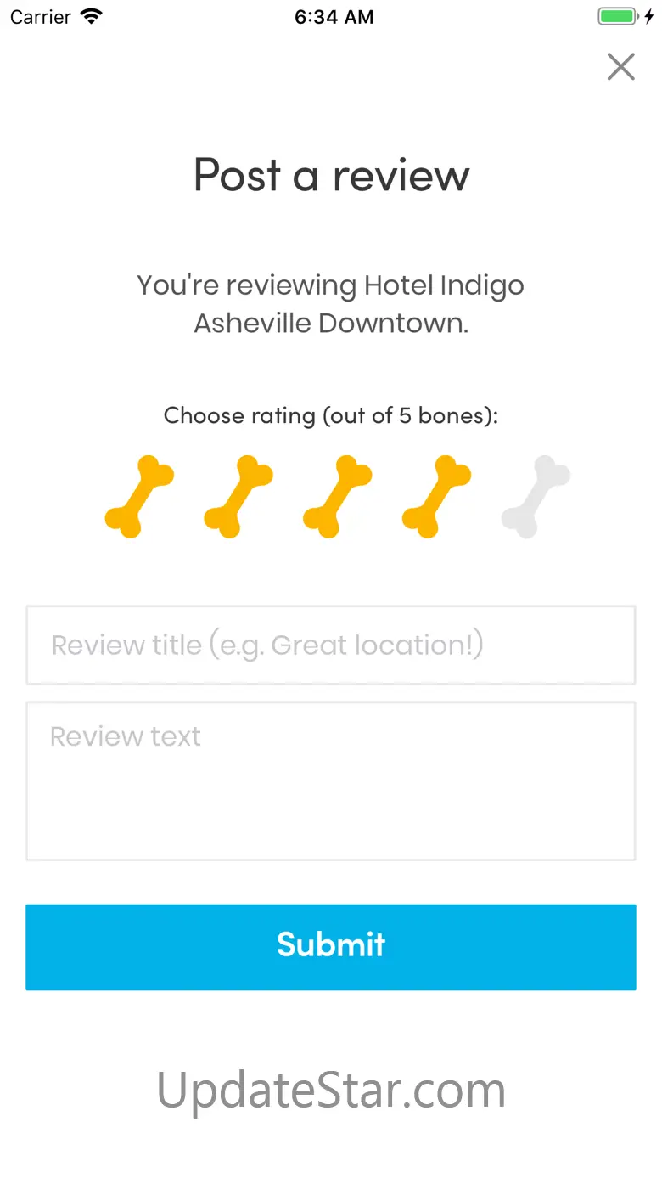Tap the "Asheville Downtown." text line

pyautogui.click(x=331, y=323)
